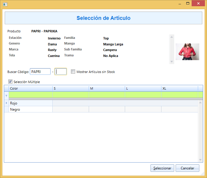Click the row indicator arrow beside Rojo

tap(6, 103)
